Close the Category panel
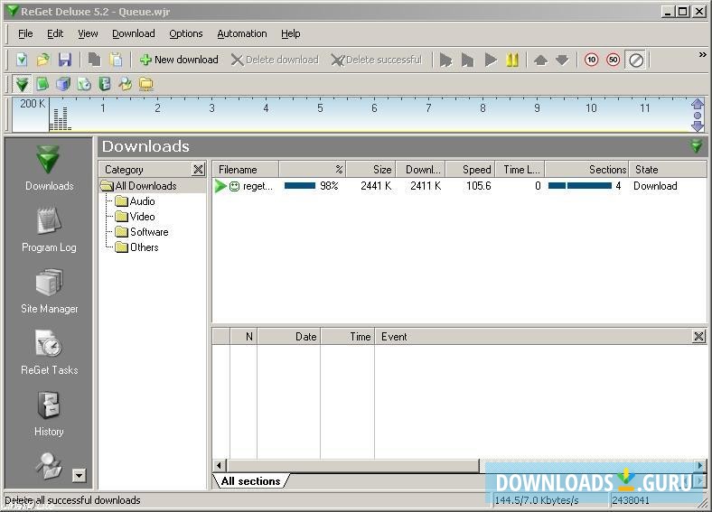Image resolution: width=712 pixels, height=512 pixels. pyautogui.click(x=199, y=169)
